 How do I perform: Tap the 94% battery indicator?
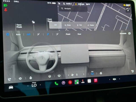point(52,3)
